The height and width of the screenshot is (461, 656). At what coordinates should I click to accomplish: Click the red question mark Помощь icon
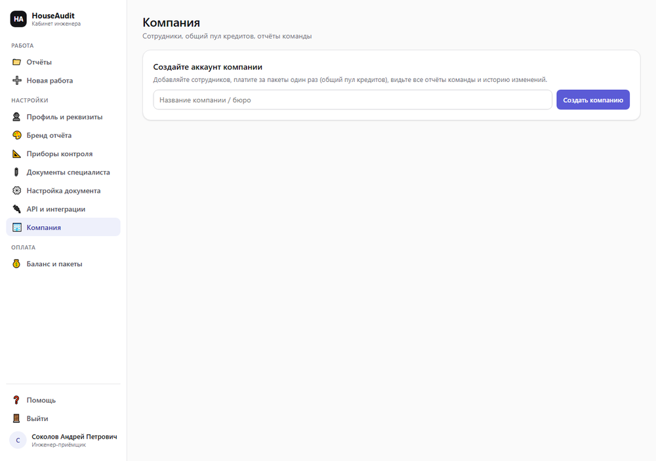tap(17, 400)
